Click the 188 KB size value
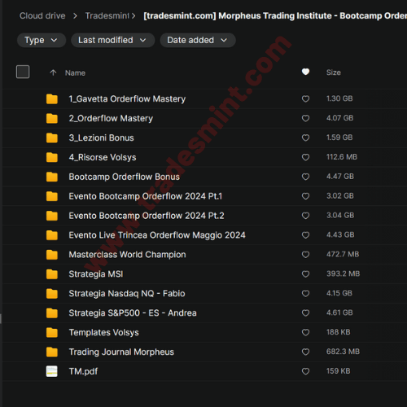This screenshot has height=407, width=407. [339, 332]
